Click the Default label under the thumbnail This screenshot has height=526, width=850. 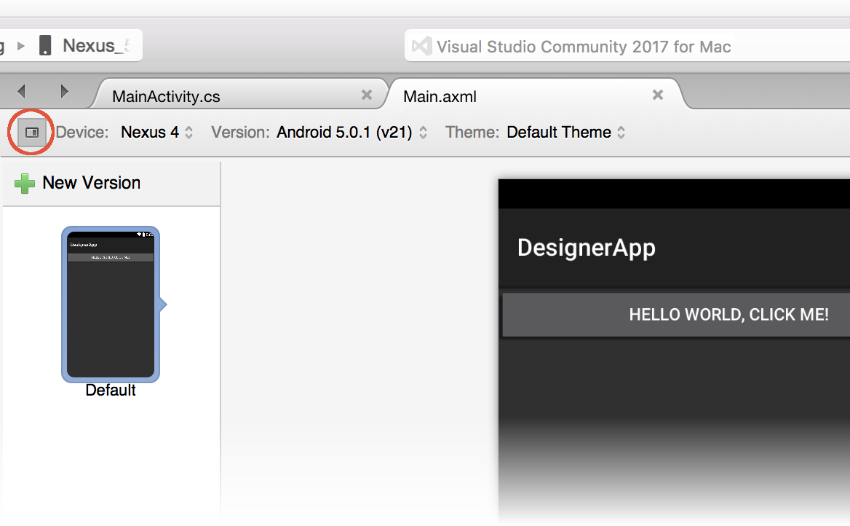111,390
